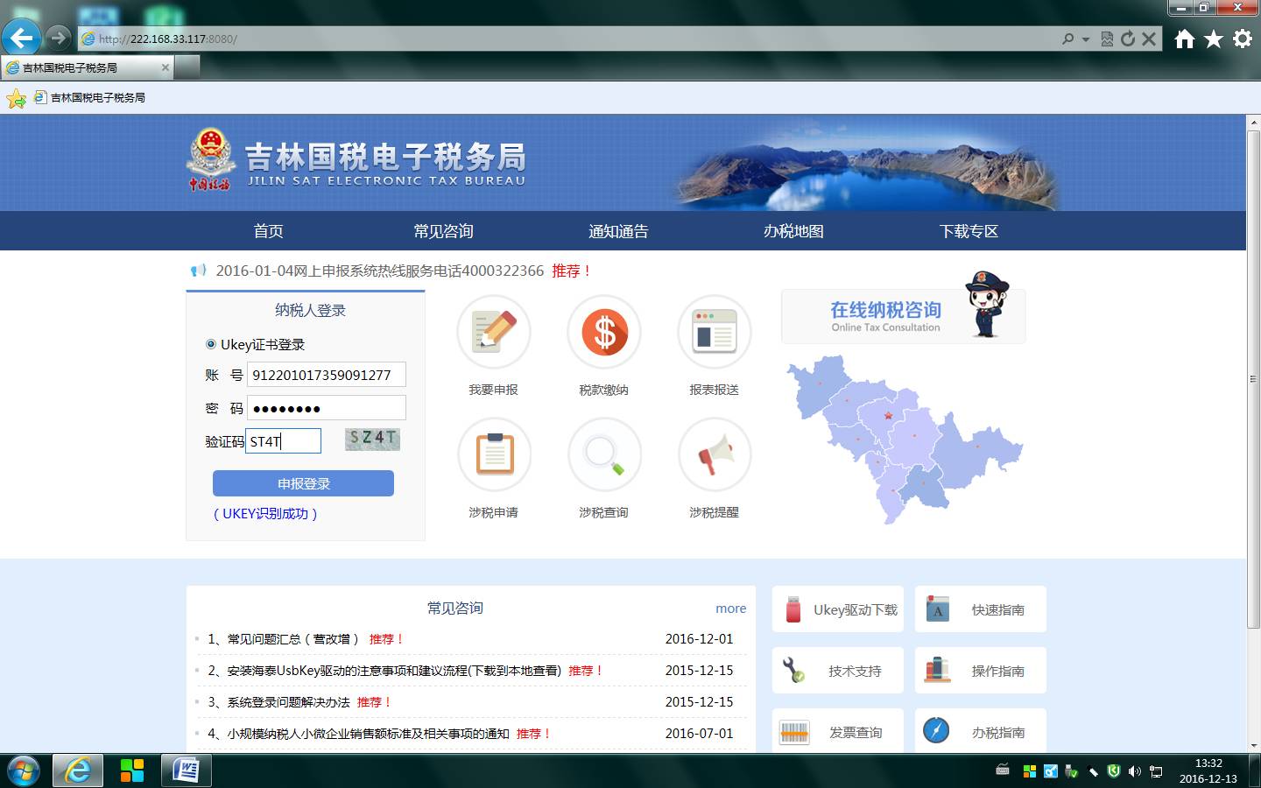This screenshot has width=1261, height=788.
Task: Open the 涉税查询 magnifier icon
Action: tap(604, 455)
